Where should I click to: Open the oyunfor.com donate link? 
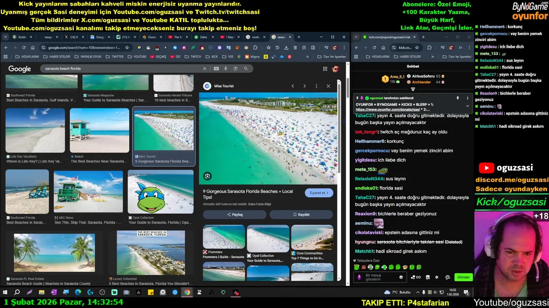pyautogui.click(x=388, y=110)
